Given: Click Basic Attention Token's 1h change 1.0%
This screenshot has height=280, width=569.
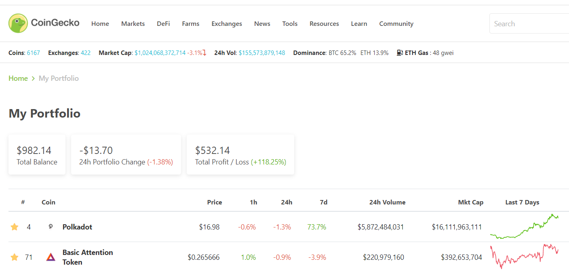Looking at the screenshot, I should click(x=249, y=257).
